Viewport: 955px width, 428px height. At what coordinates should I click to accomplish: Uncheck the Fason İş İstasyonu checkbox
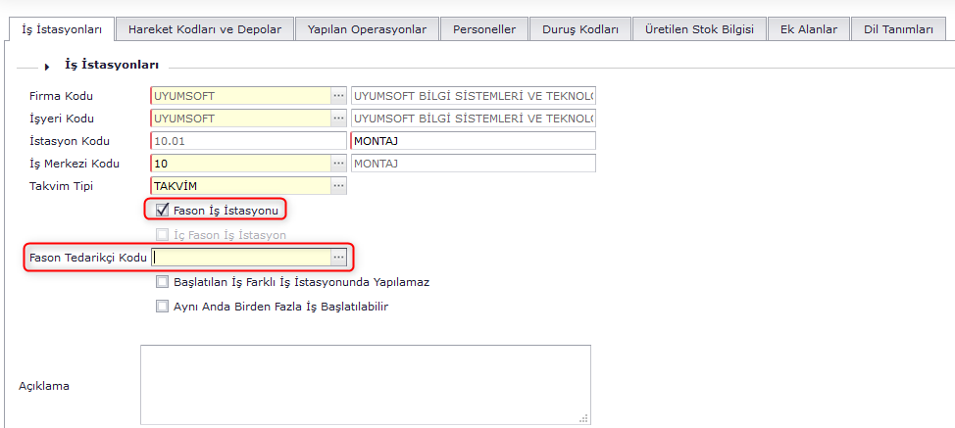click(163, 210)
